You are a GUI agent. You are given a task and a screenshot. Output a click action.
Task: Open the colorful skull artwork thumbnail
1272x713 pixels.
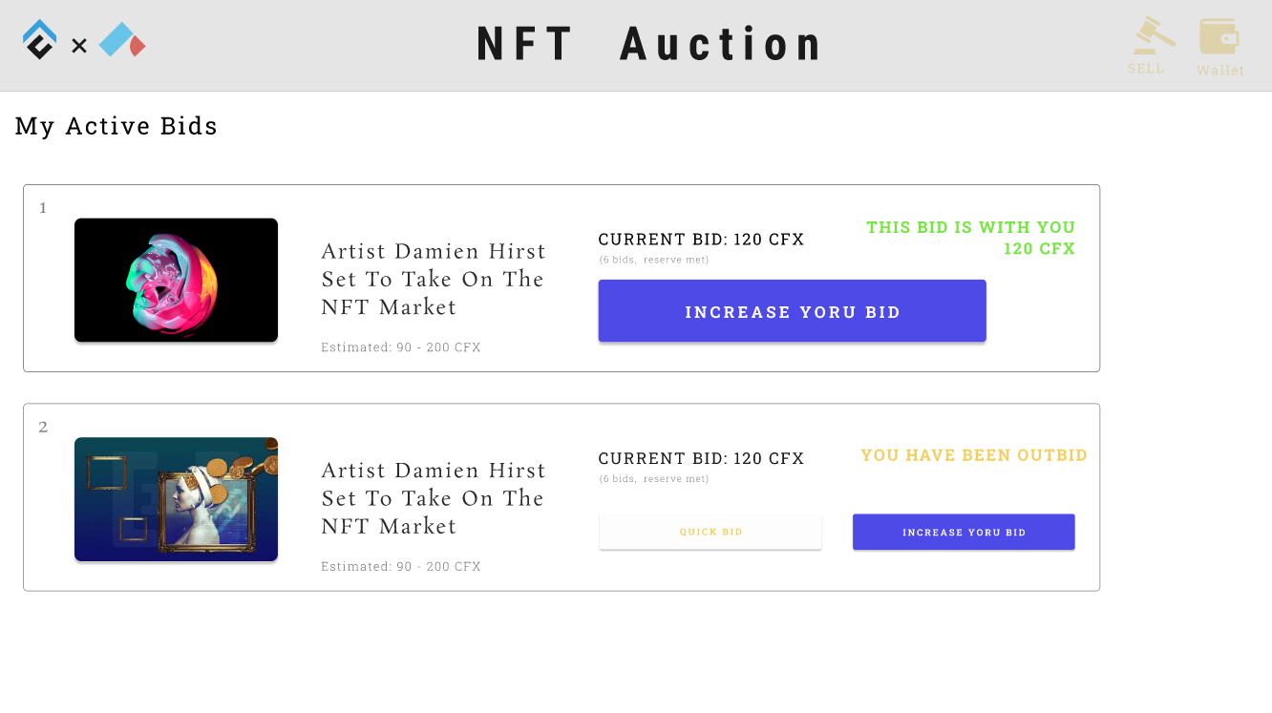(x=176, y=280)
